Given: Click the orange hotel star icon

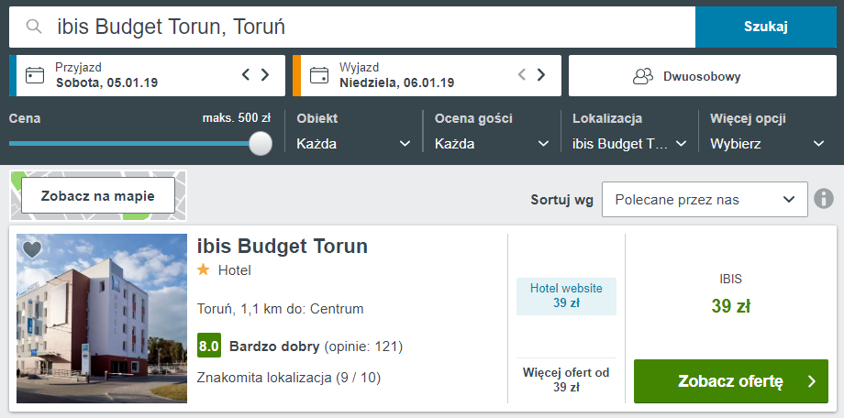Looking at the screenshot, I should tap(203, 269).
